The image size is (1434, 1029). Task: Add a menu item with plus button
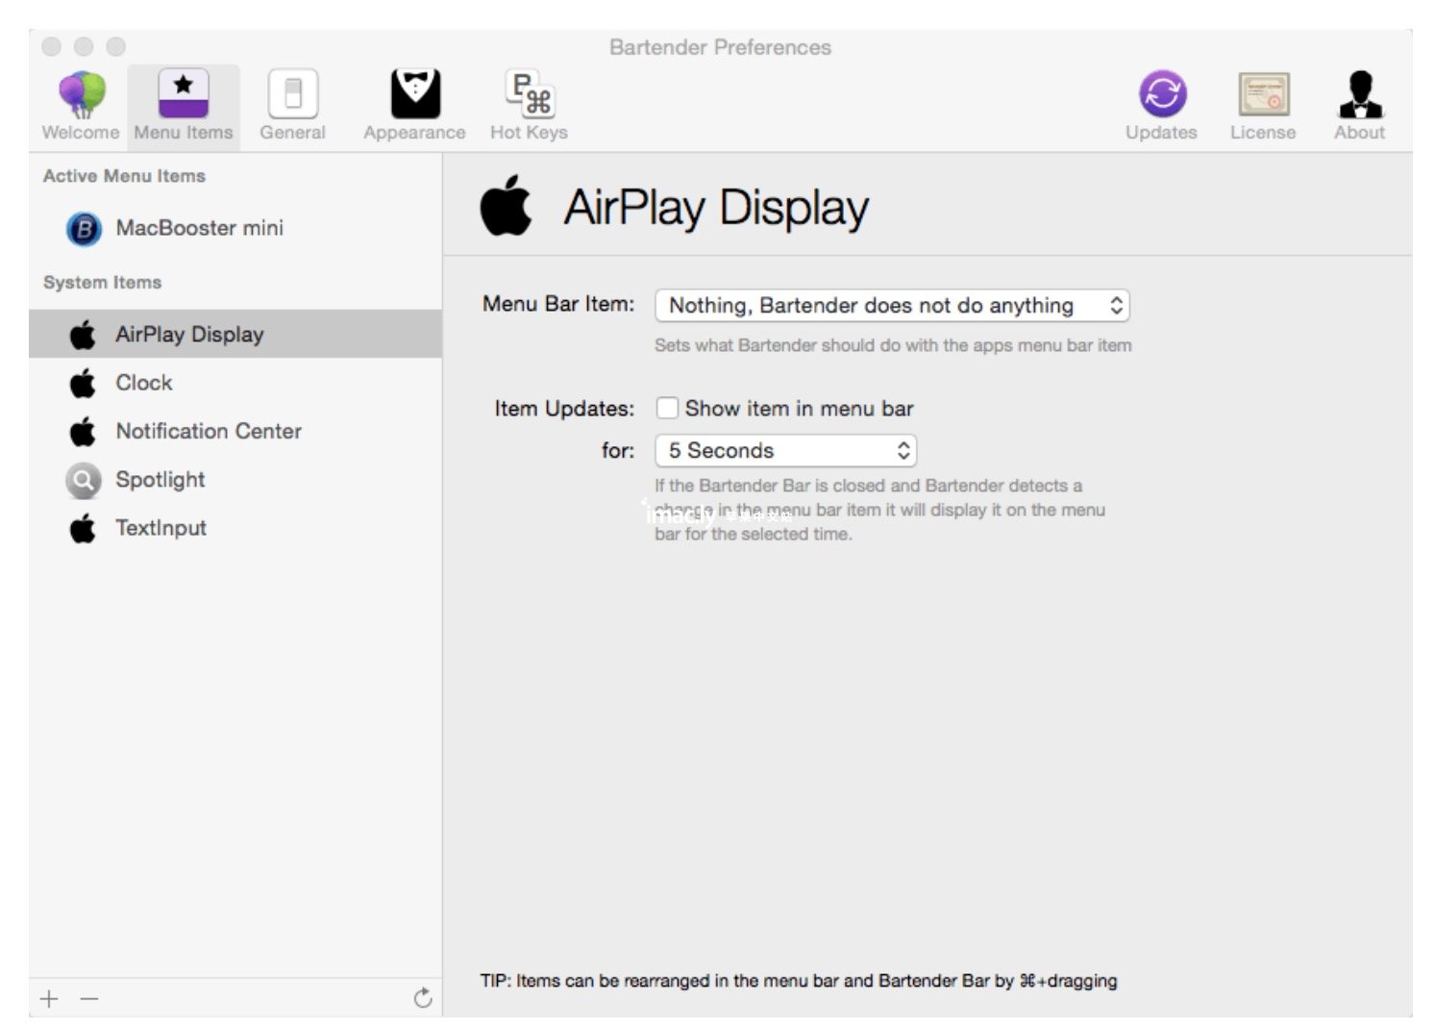tap(50, 999)
